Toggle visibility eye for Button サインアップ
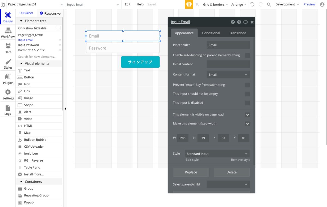The image size is (327, 207). click(x=60, y=50)
